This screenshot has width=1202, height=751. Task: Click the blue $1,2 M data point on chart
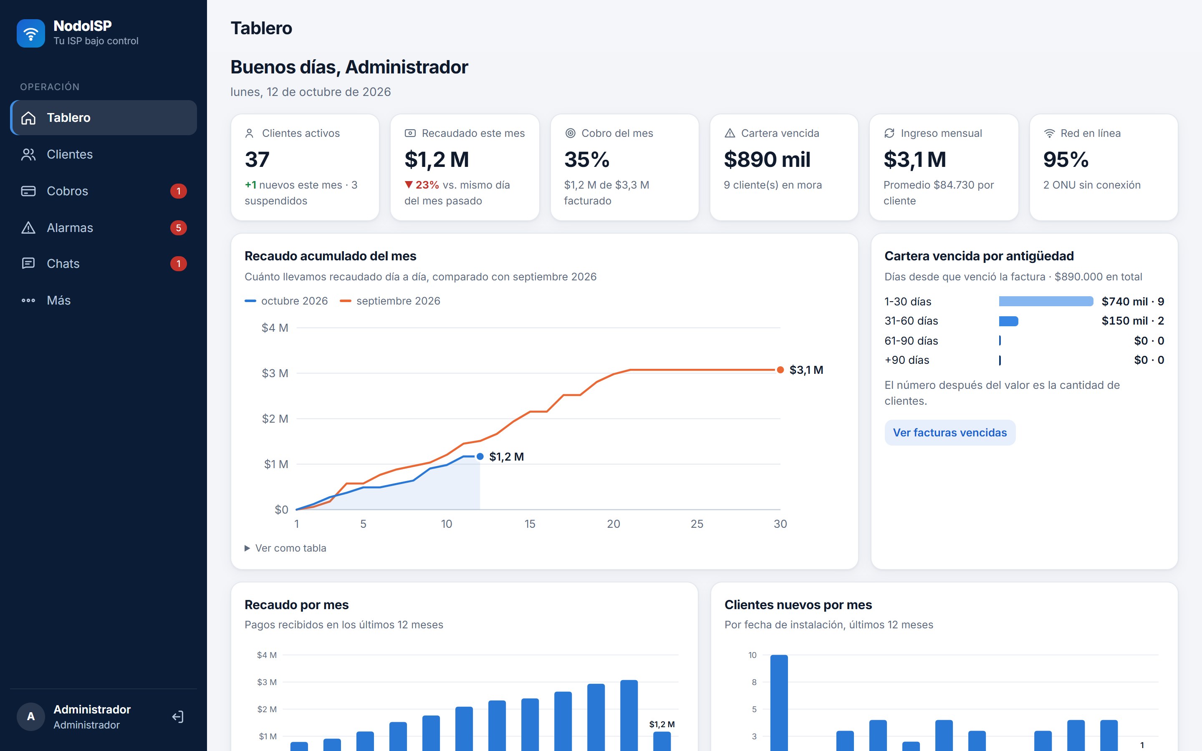pos(480,456)
